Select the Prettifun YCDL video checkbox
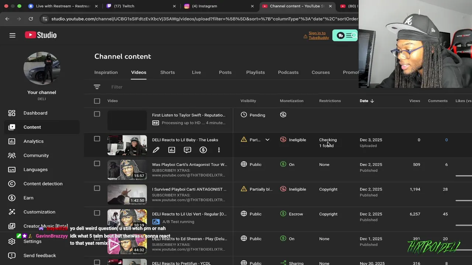This screenshot has width=472, height=265. coord(97,262)
